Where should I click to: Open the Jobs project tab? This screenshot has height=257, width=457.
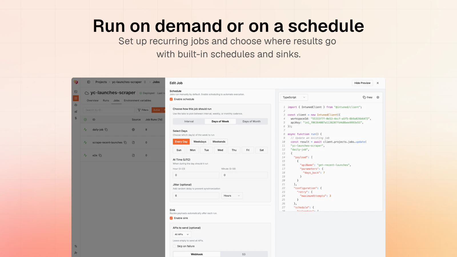(117, 101)
